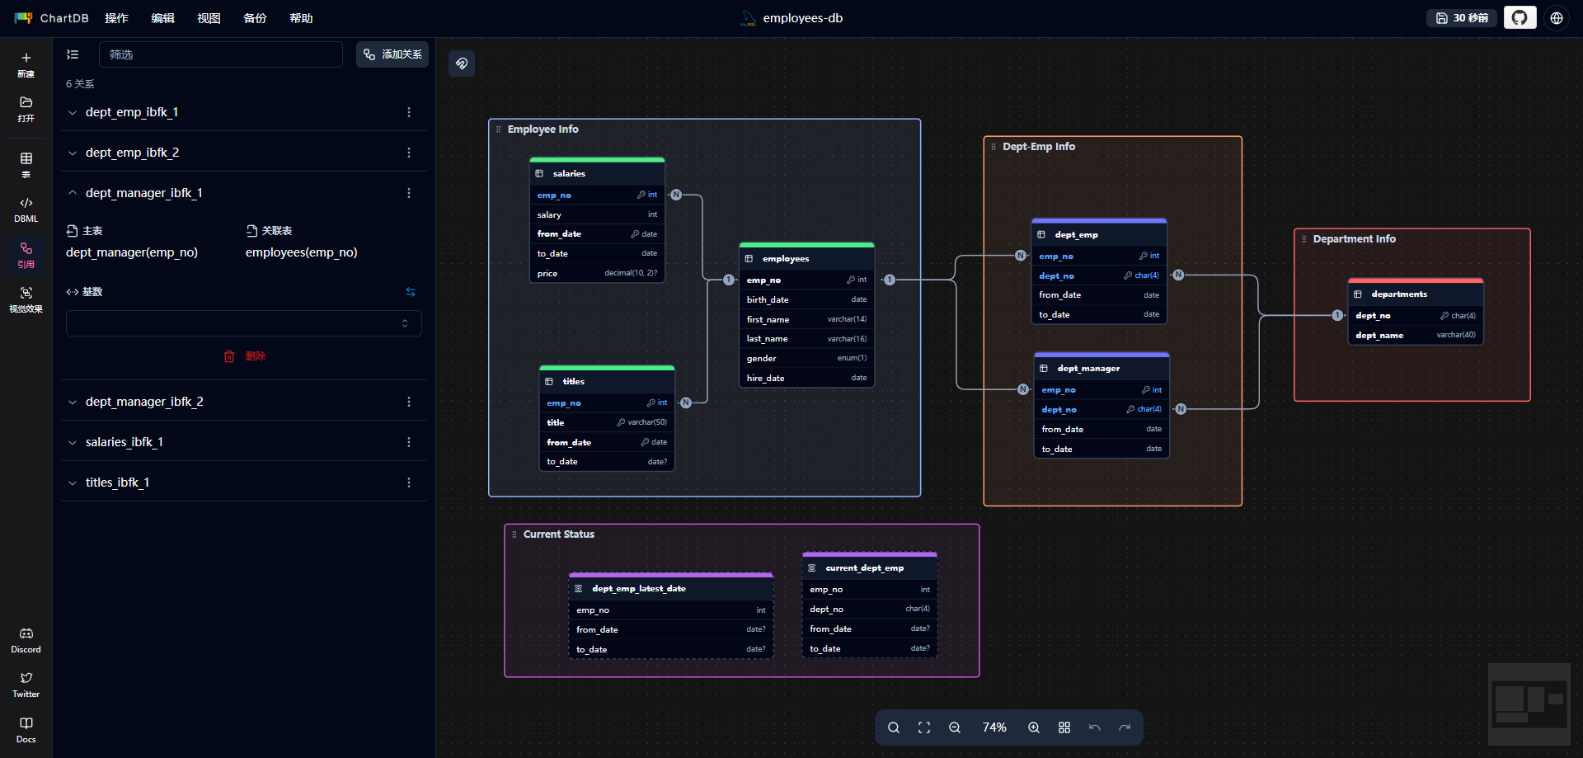Expand the dept_emp_ibfk_1 relationship
1583x758 pixels.
[x=73, y=112]
